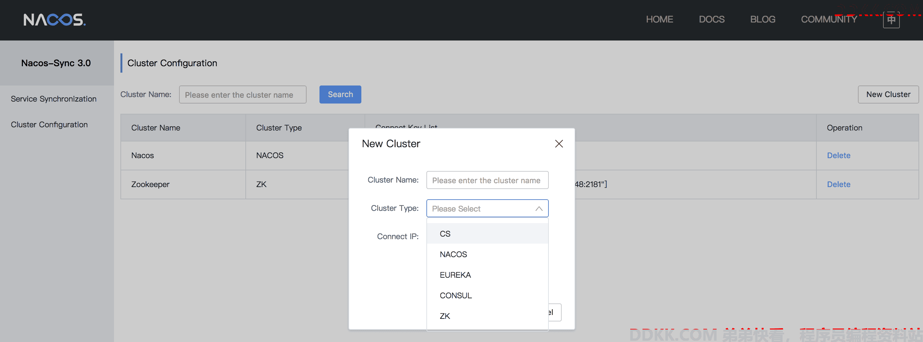Select CS from the cluster type list

[487, 234]
